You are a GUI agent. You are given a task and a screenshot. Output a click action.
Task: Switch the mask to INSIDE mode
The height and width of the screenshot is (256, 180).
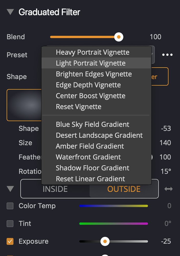click(55, 189)
